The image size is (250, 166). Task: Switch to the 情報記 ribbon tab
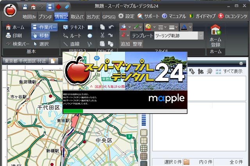coord(61,16)
